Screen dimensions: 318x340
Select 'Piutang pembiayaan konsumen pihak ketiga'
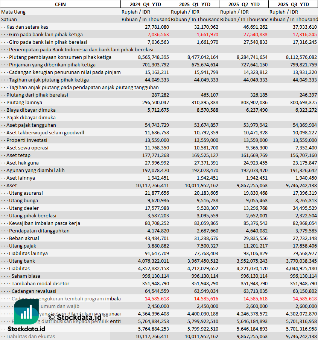click(x=60, y=57)
